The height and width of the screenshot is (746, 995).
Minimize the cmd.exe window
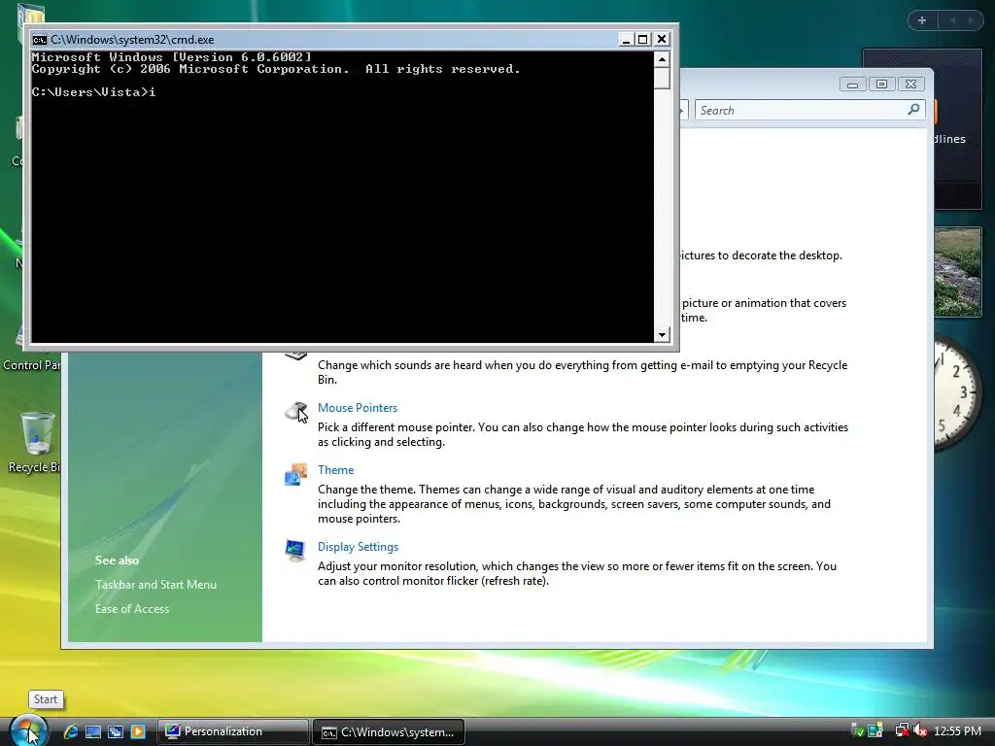[x=626, y=39]
